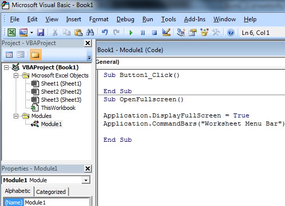Viewport: 285px width, 206px height.
Task: Click the Sub Button1_Click() code line
Action: (x=141, y=75)
